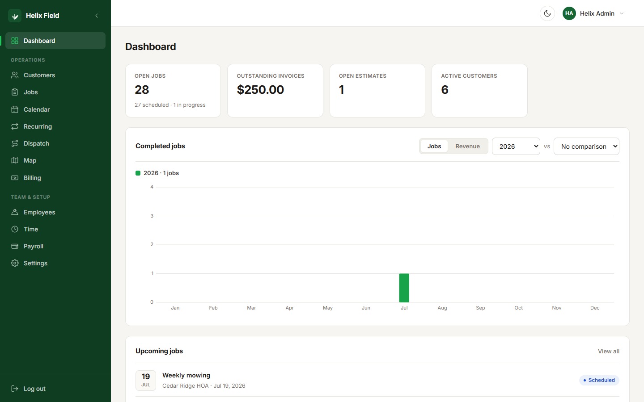Image resolution: width=644 pixels, height=402 pixels.
Task: Click the Time clock icon
Action: point(15,229)
